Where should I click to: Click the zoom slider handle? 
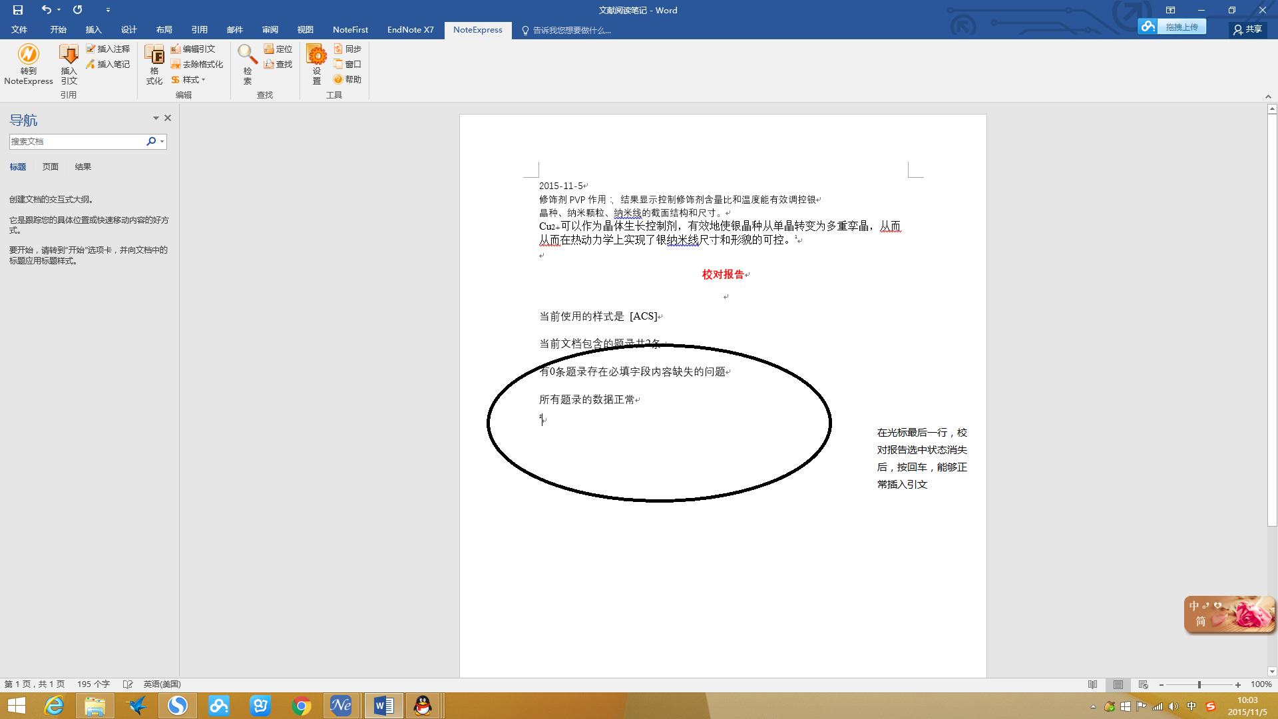tap(1199, 684)
